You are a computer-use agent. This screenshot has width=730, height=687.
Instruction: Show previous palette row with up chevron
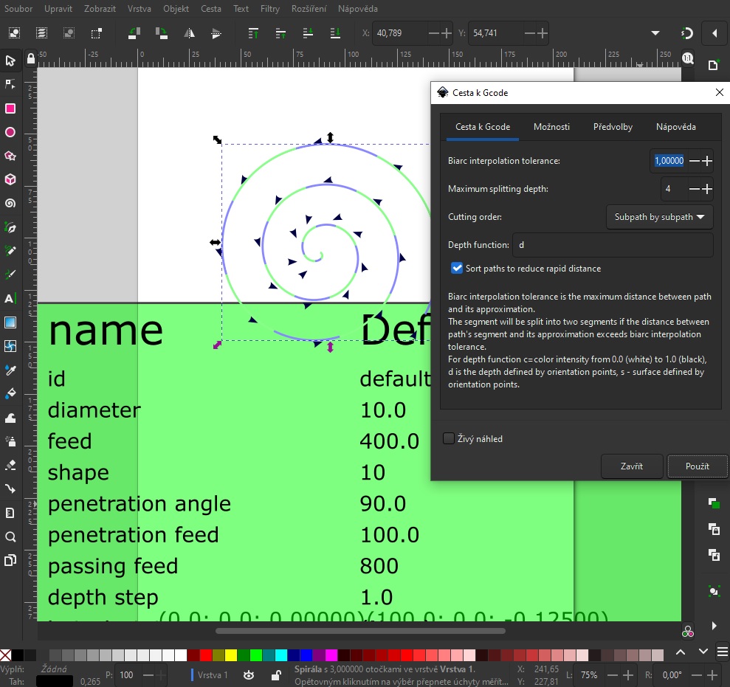point(681,652)
